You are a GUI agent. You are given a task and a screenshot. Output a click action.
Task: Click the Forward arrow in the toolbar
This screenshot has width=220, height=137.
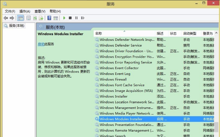12,18
